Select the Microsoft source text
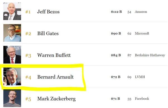 point(142,33)
